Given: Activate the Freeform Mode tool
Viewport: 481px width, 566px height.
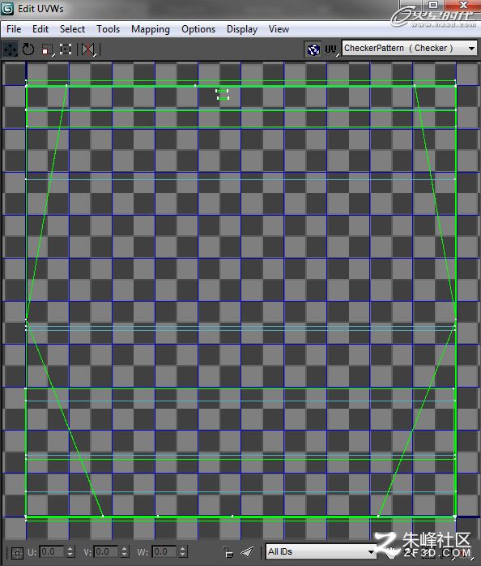Looking at the screenshot, I should point(66,49).
